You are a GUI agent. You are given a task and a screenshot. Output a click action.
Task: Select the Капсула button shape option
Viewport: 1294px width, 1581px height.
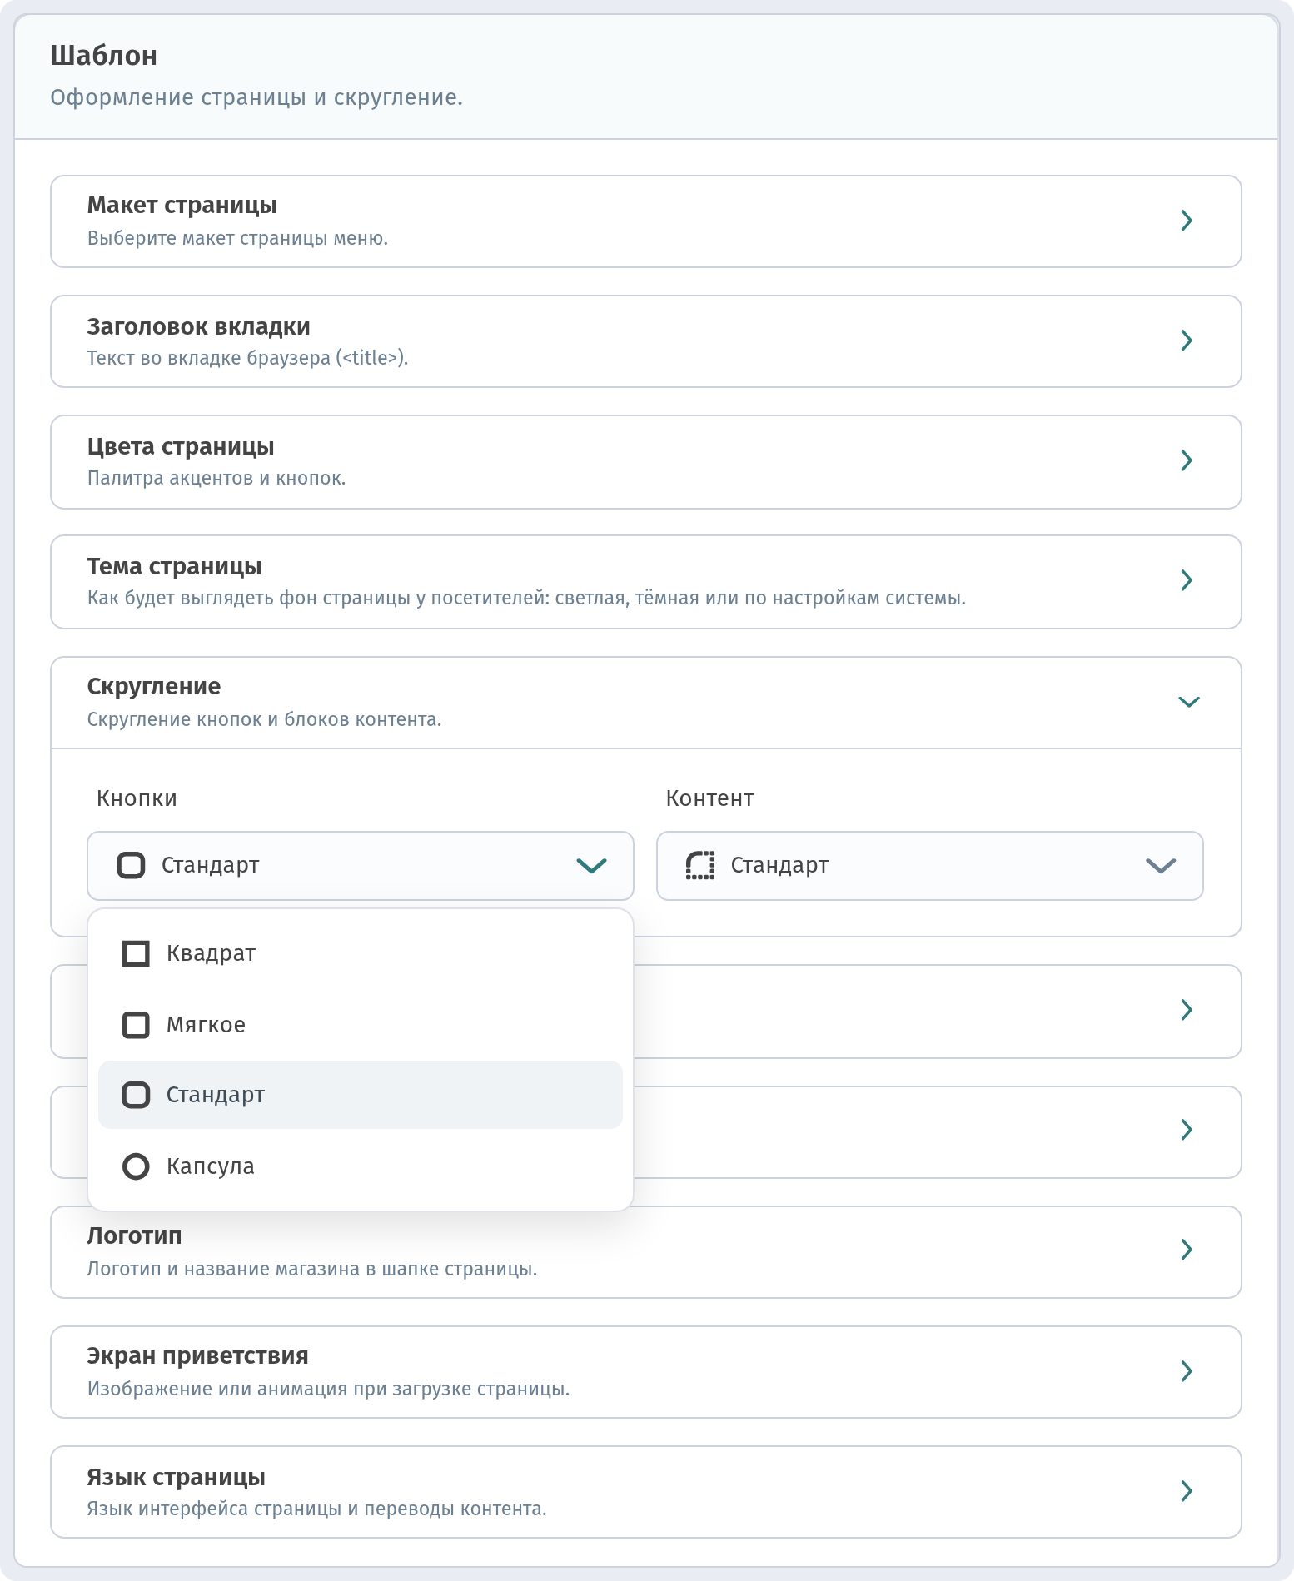coord(361,1166)
